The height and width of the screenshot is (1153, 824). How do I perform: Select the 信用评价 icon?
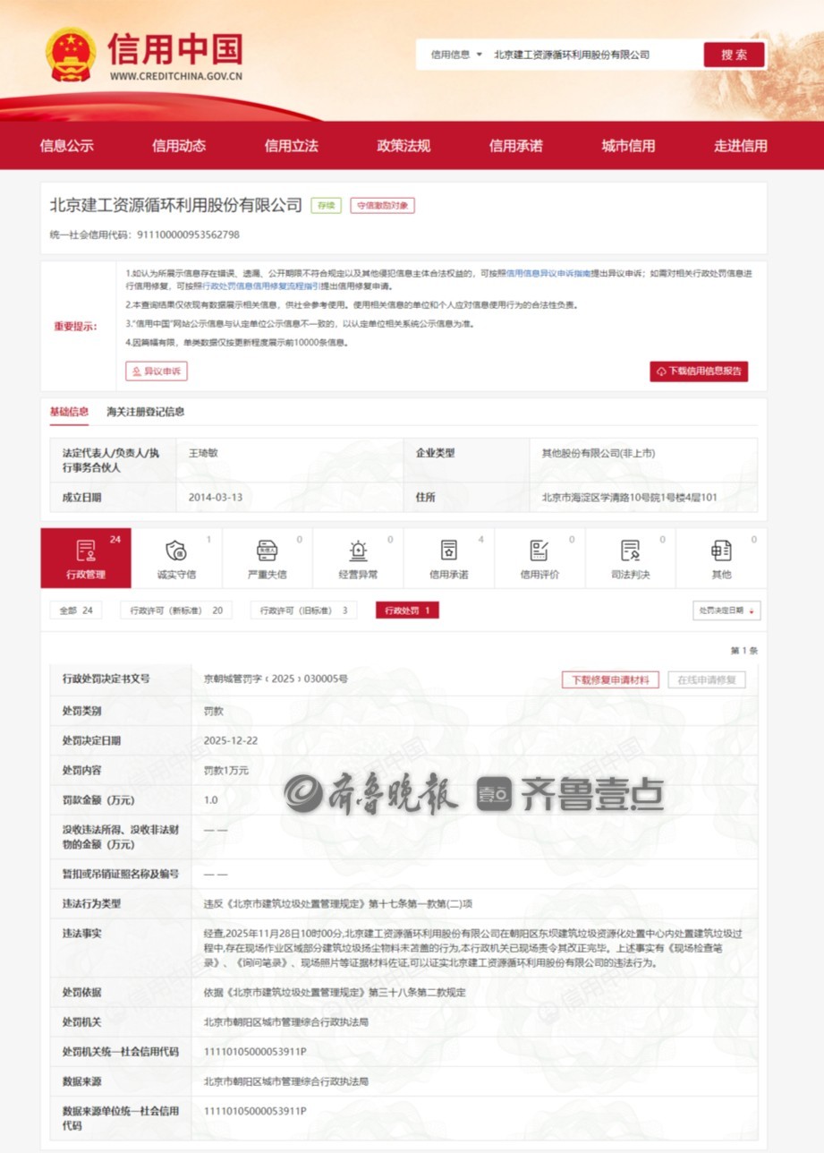pos(539,551)
